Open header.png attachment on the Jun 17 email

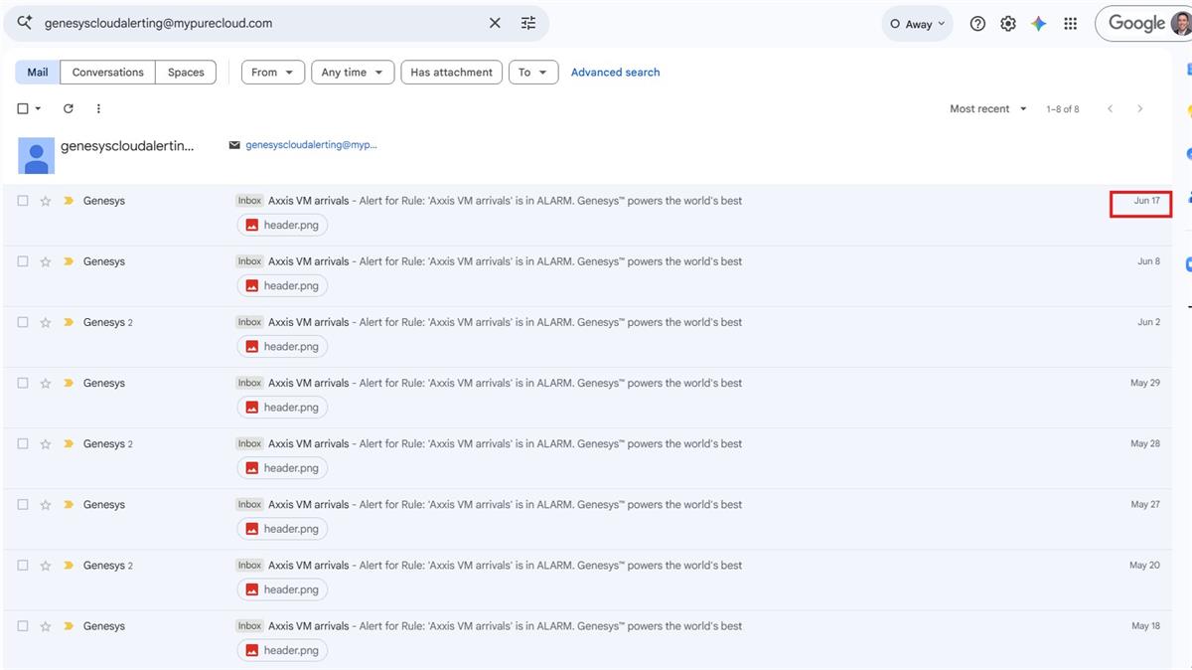tap(282, 225)
